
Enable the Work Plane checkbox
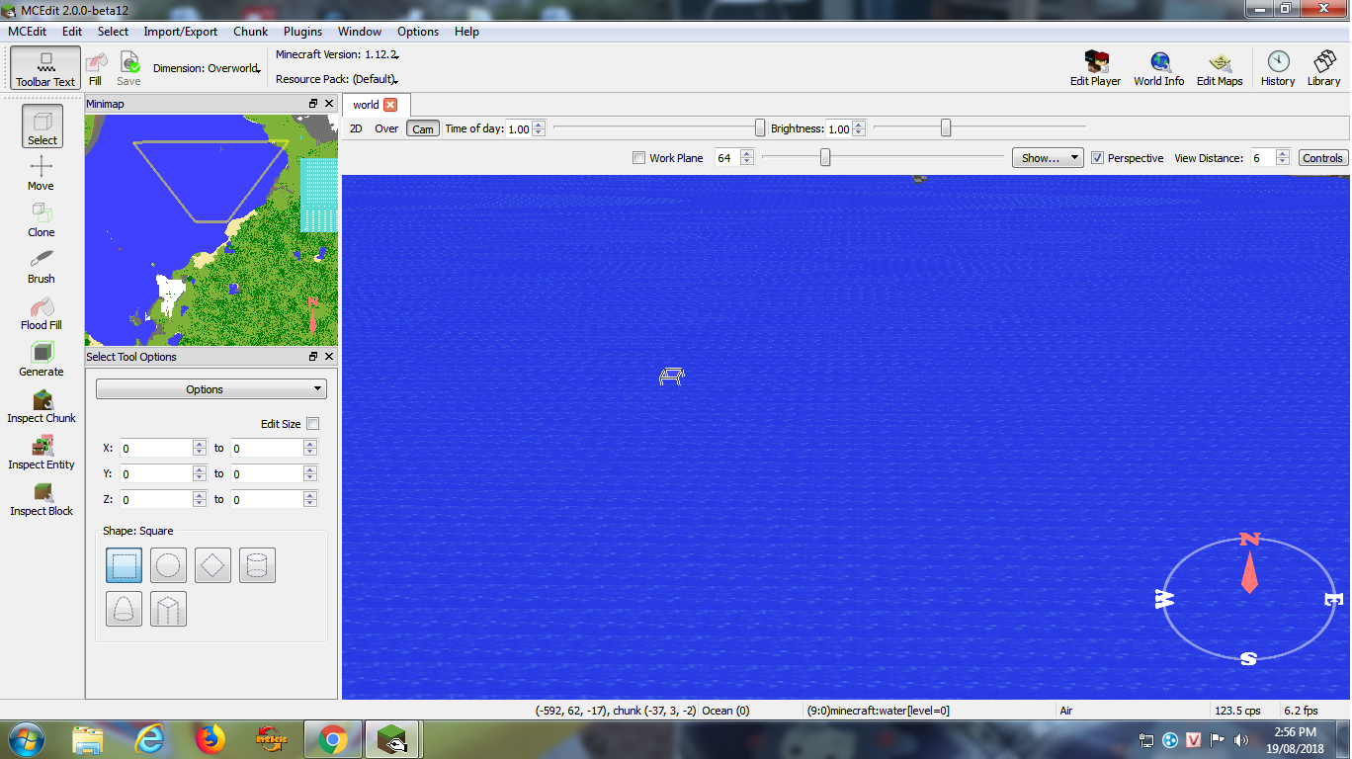(x=638, y=158)
